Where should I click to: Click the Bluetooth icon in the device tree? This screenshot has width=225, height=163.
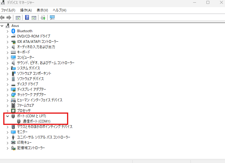13,31
